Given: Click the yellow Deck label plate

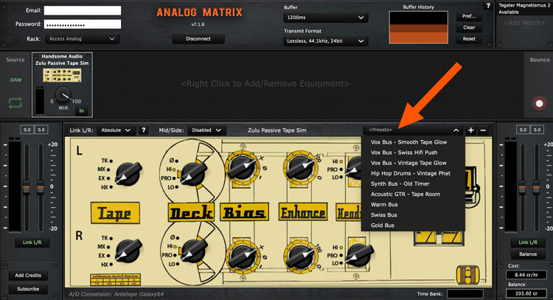Looking at the screenshot, I should click(x=191, y=212).
